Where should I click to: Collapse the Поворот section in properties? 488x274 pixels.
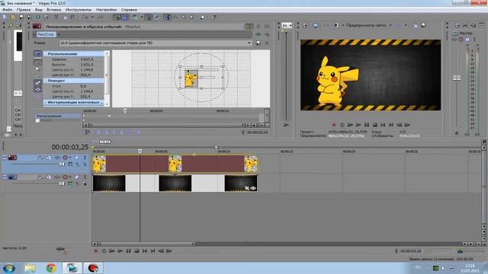pyautogui.click(x=46, y=81)
